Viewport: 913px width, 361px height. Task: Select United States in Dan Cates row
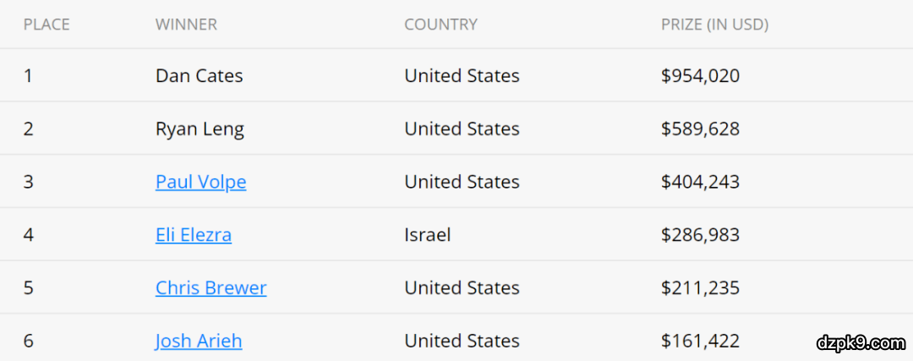[x=462, y=76]
